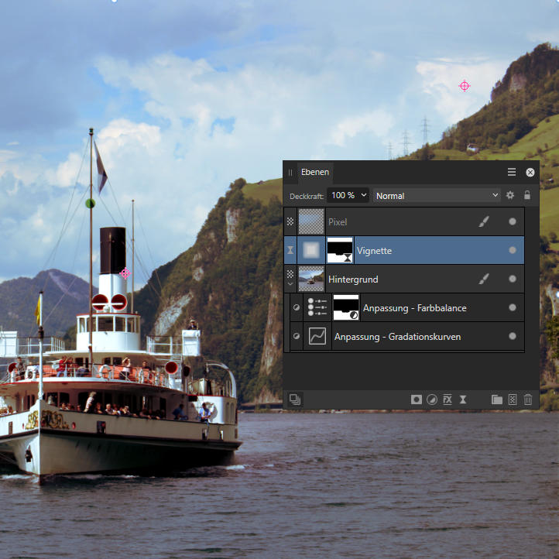Open the Normal blend mode dropdown
Screen dimensions: 559x559
pos(437,195)
